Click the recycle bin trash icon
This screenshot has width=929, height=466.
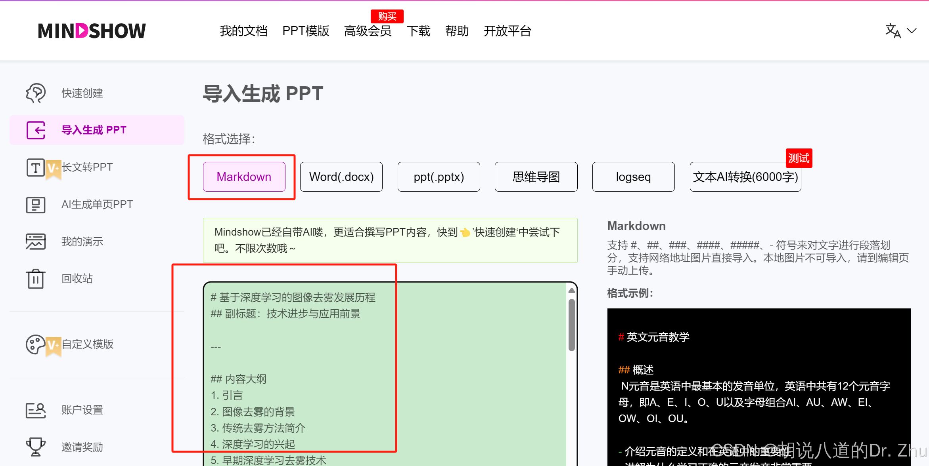coord(36,279)
